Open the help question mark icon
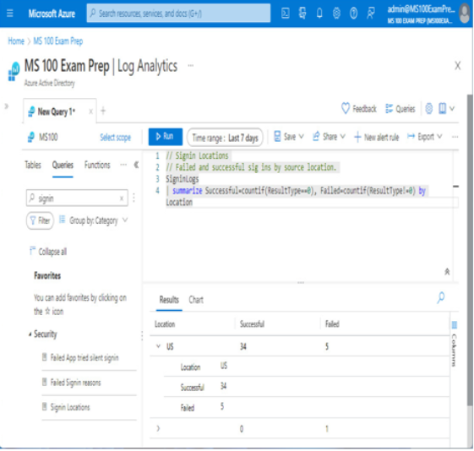The image size is (474, 451). click(x=353, y=14)
